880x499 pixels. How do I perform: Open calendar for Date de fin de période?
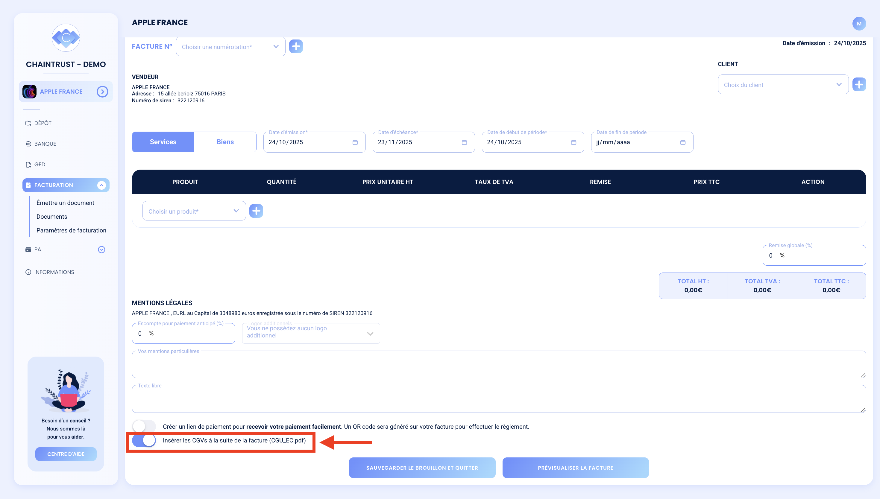(682, 142)
